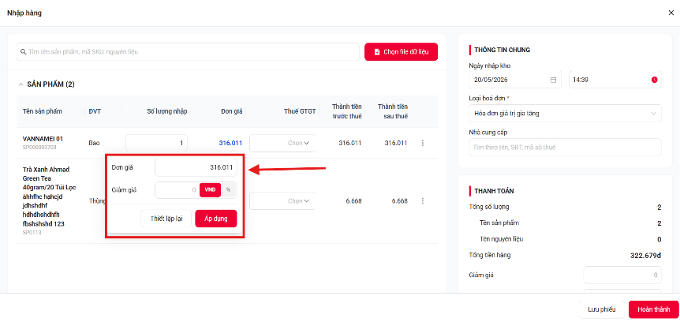Reset values with Thiết lập lại
680x322 pixels.
(x=166, y=219)
